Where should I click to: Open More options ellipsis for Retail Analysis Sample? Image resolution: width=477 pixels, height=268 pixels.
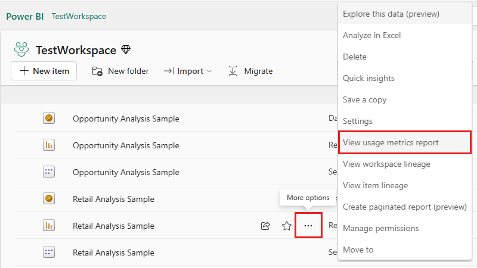pyautogui.click(x=308, y=226)
